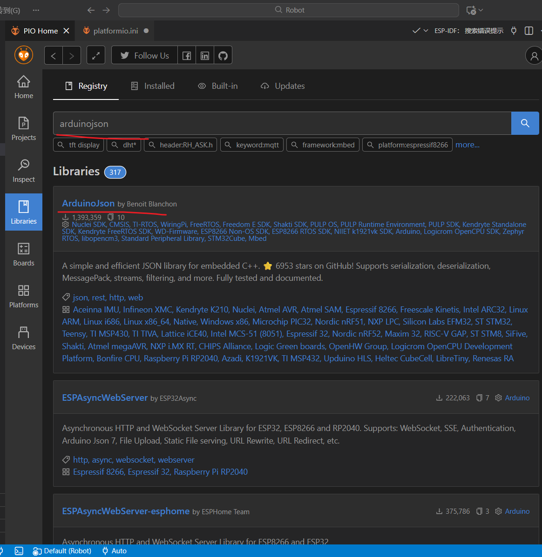The width and height of the screenshot is (542, 557).
Task: Apply the 'framework:mbed' search suggestion
Action: [323, 145]
